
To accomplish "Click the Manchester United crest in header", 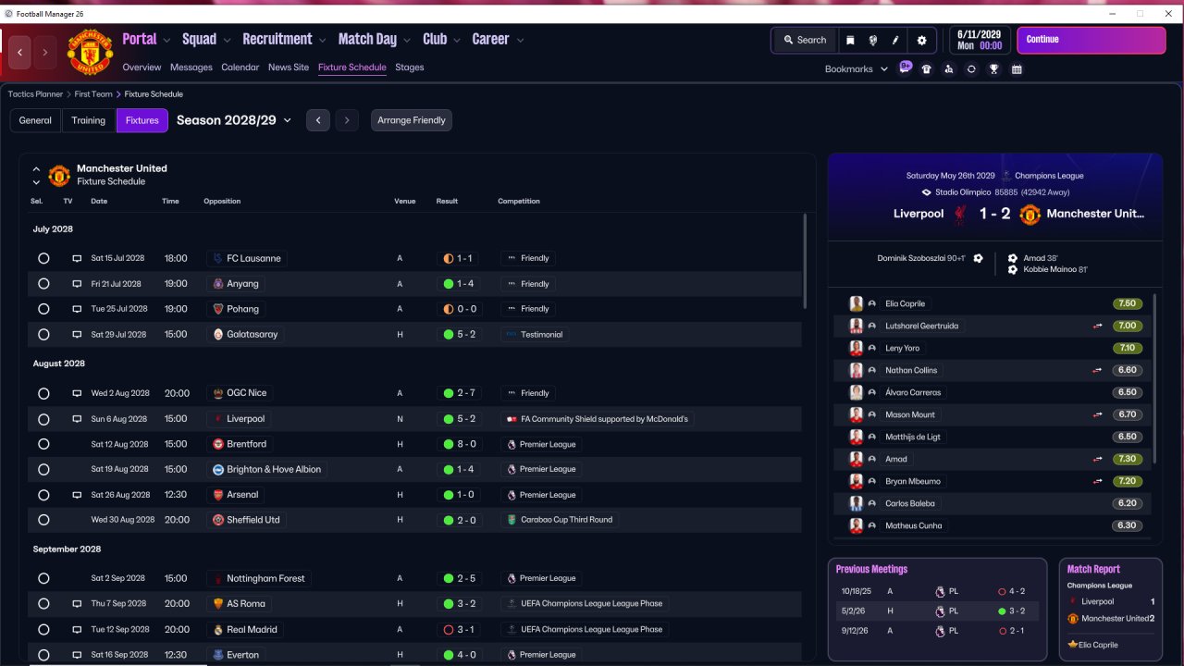I will 90,53.
